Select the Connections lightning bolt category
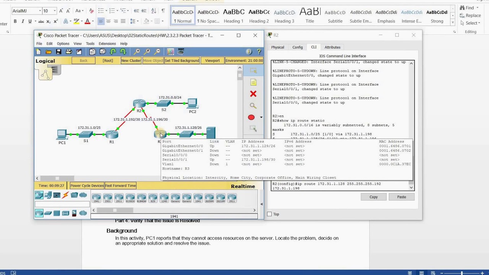 pos(65,195)
